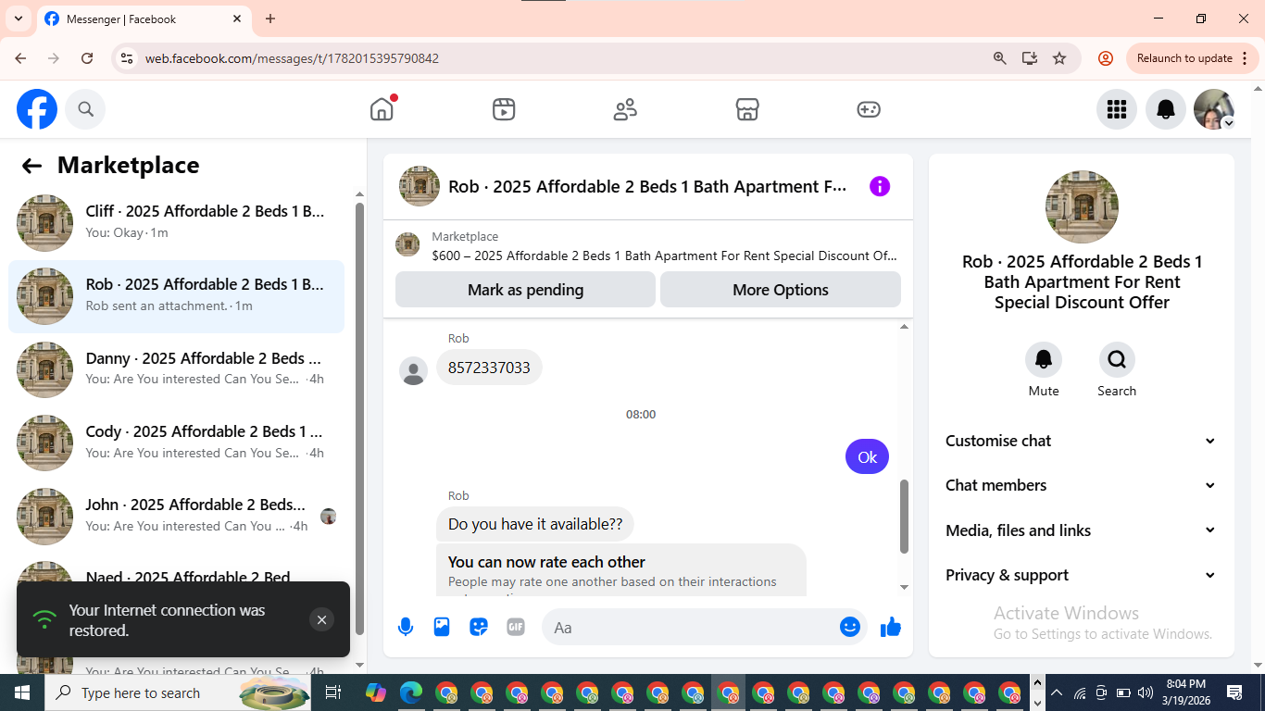1265x711 pixels.
Task: Click the conversation list scrollbar
Action: [359, 417]
